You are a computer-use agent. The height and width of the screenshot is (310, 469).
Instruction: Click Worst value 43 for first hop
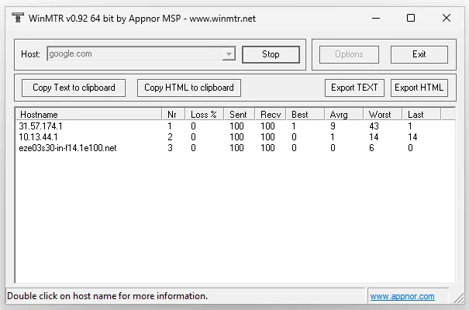(374, 126)
